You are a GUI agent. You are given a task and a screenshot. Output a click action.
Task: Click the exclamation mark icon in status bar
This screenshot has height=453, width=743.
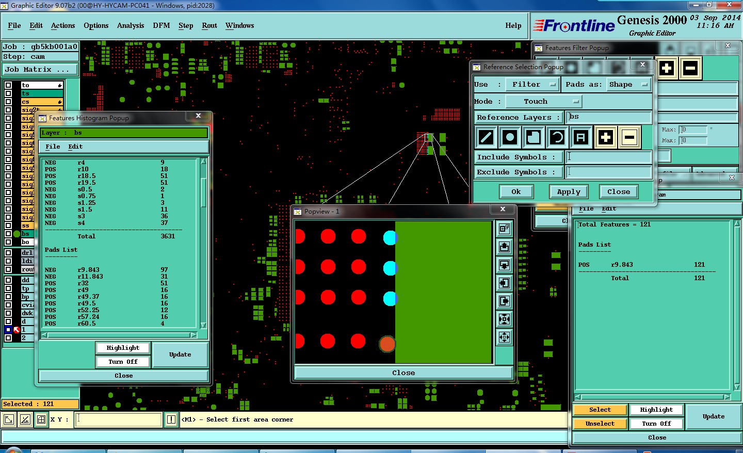[x=171, y=419]
